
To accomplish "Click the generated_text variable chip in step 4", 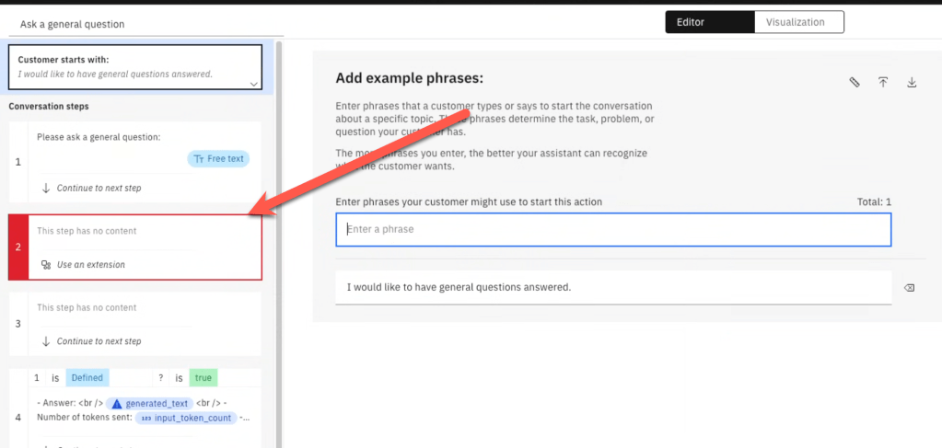I will pyautogui.click(x=150, y=403).
